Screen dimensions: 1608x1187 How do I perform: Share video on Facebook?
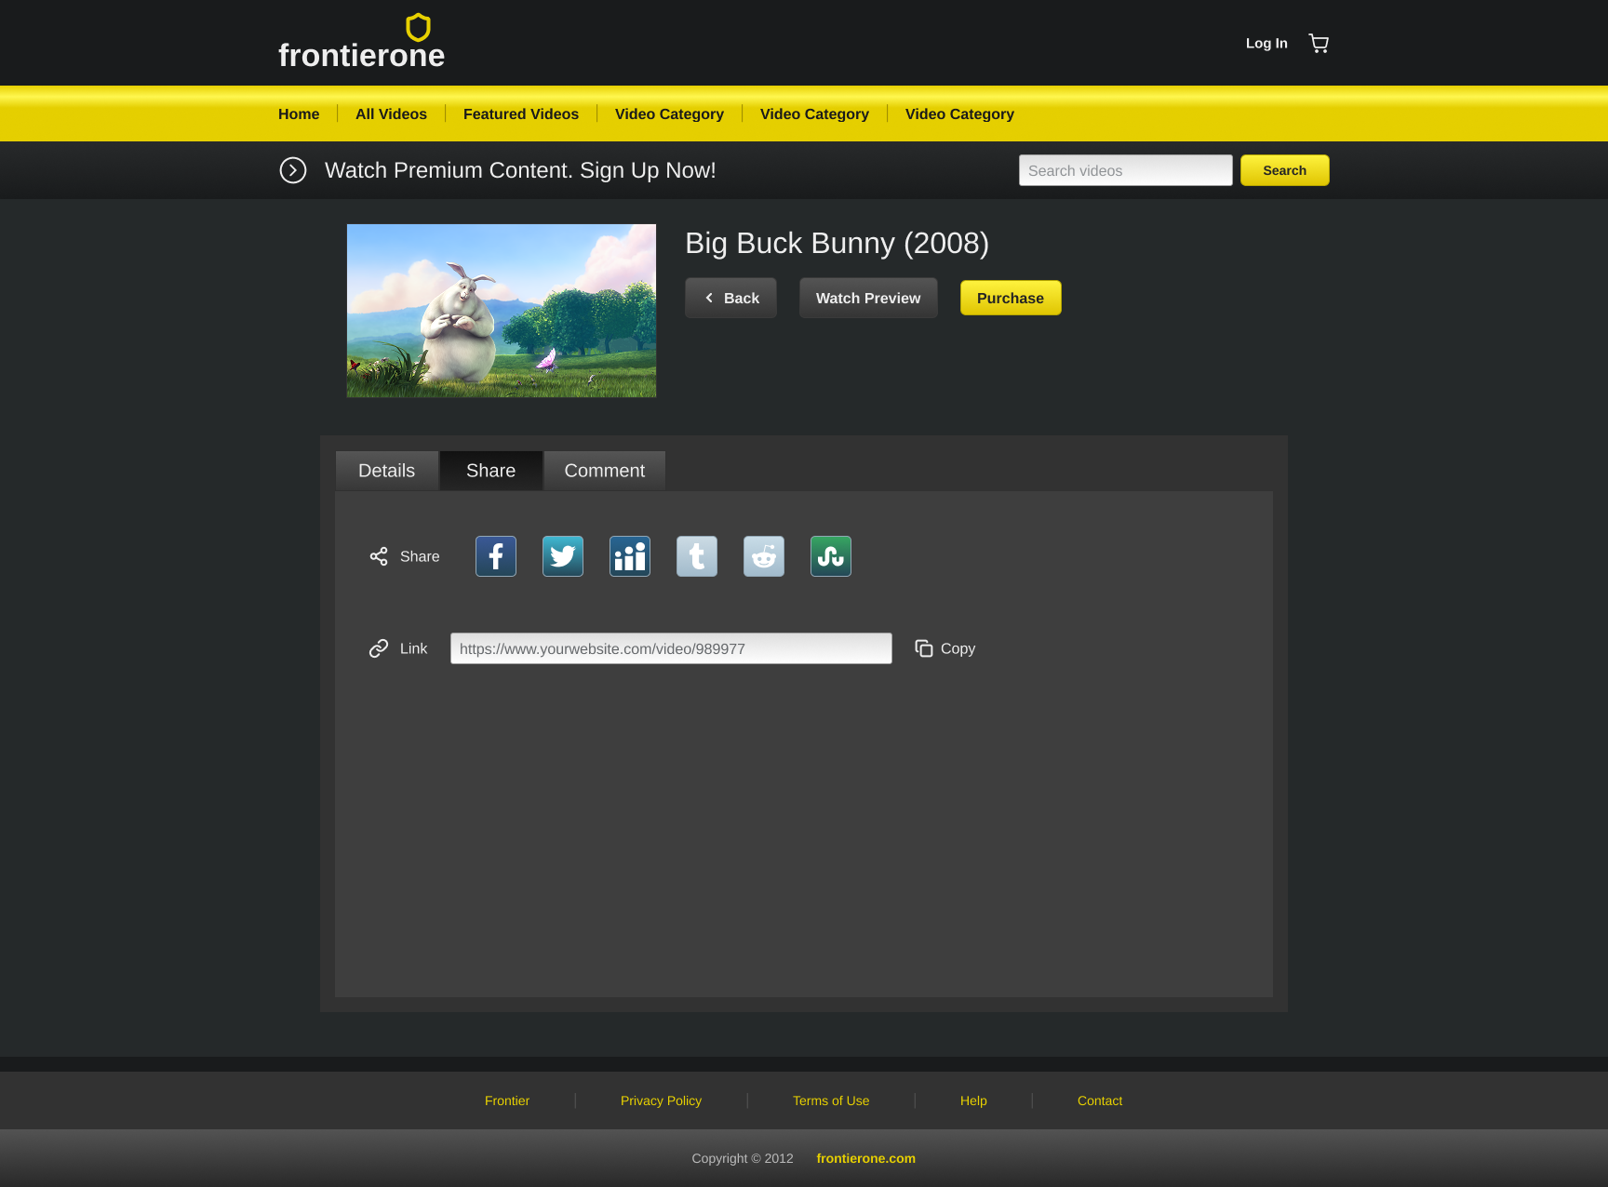[496, 556]
